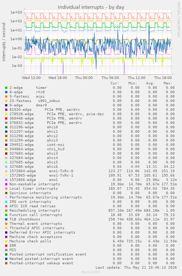
Task: Click the graph title Individual interrupts - by day
Action: click(x=91, y=7)
